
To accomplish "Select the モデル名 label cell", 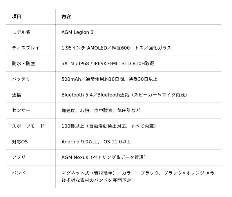I will 21,32.
